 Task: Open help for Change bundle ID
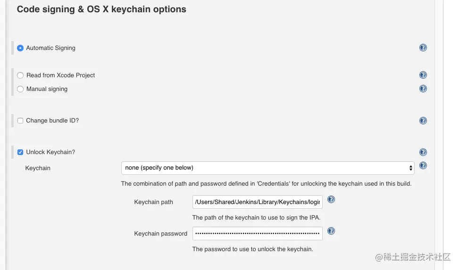click(423, 121)
